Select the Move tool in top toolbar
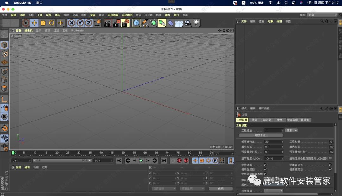Screen dimensions: 342x196 (34, 23)
